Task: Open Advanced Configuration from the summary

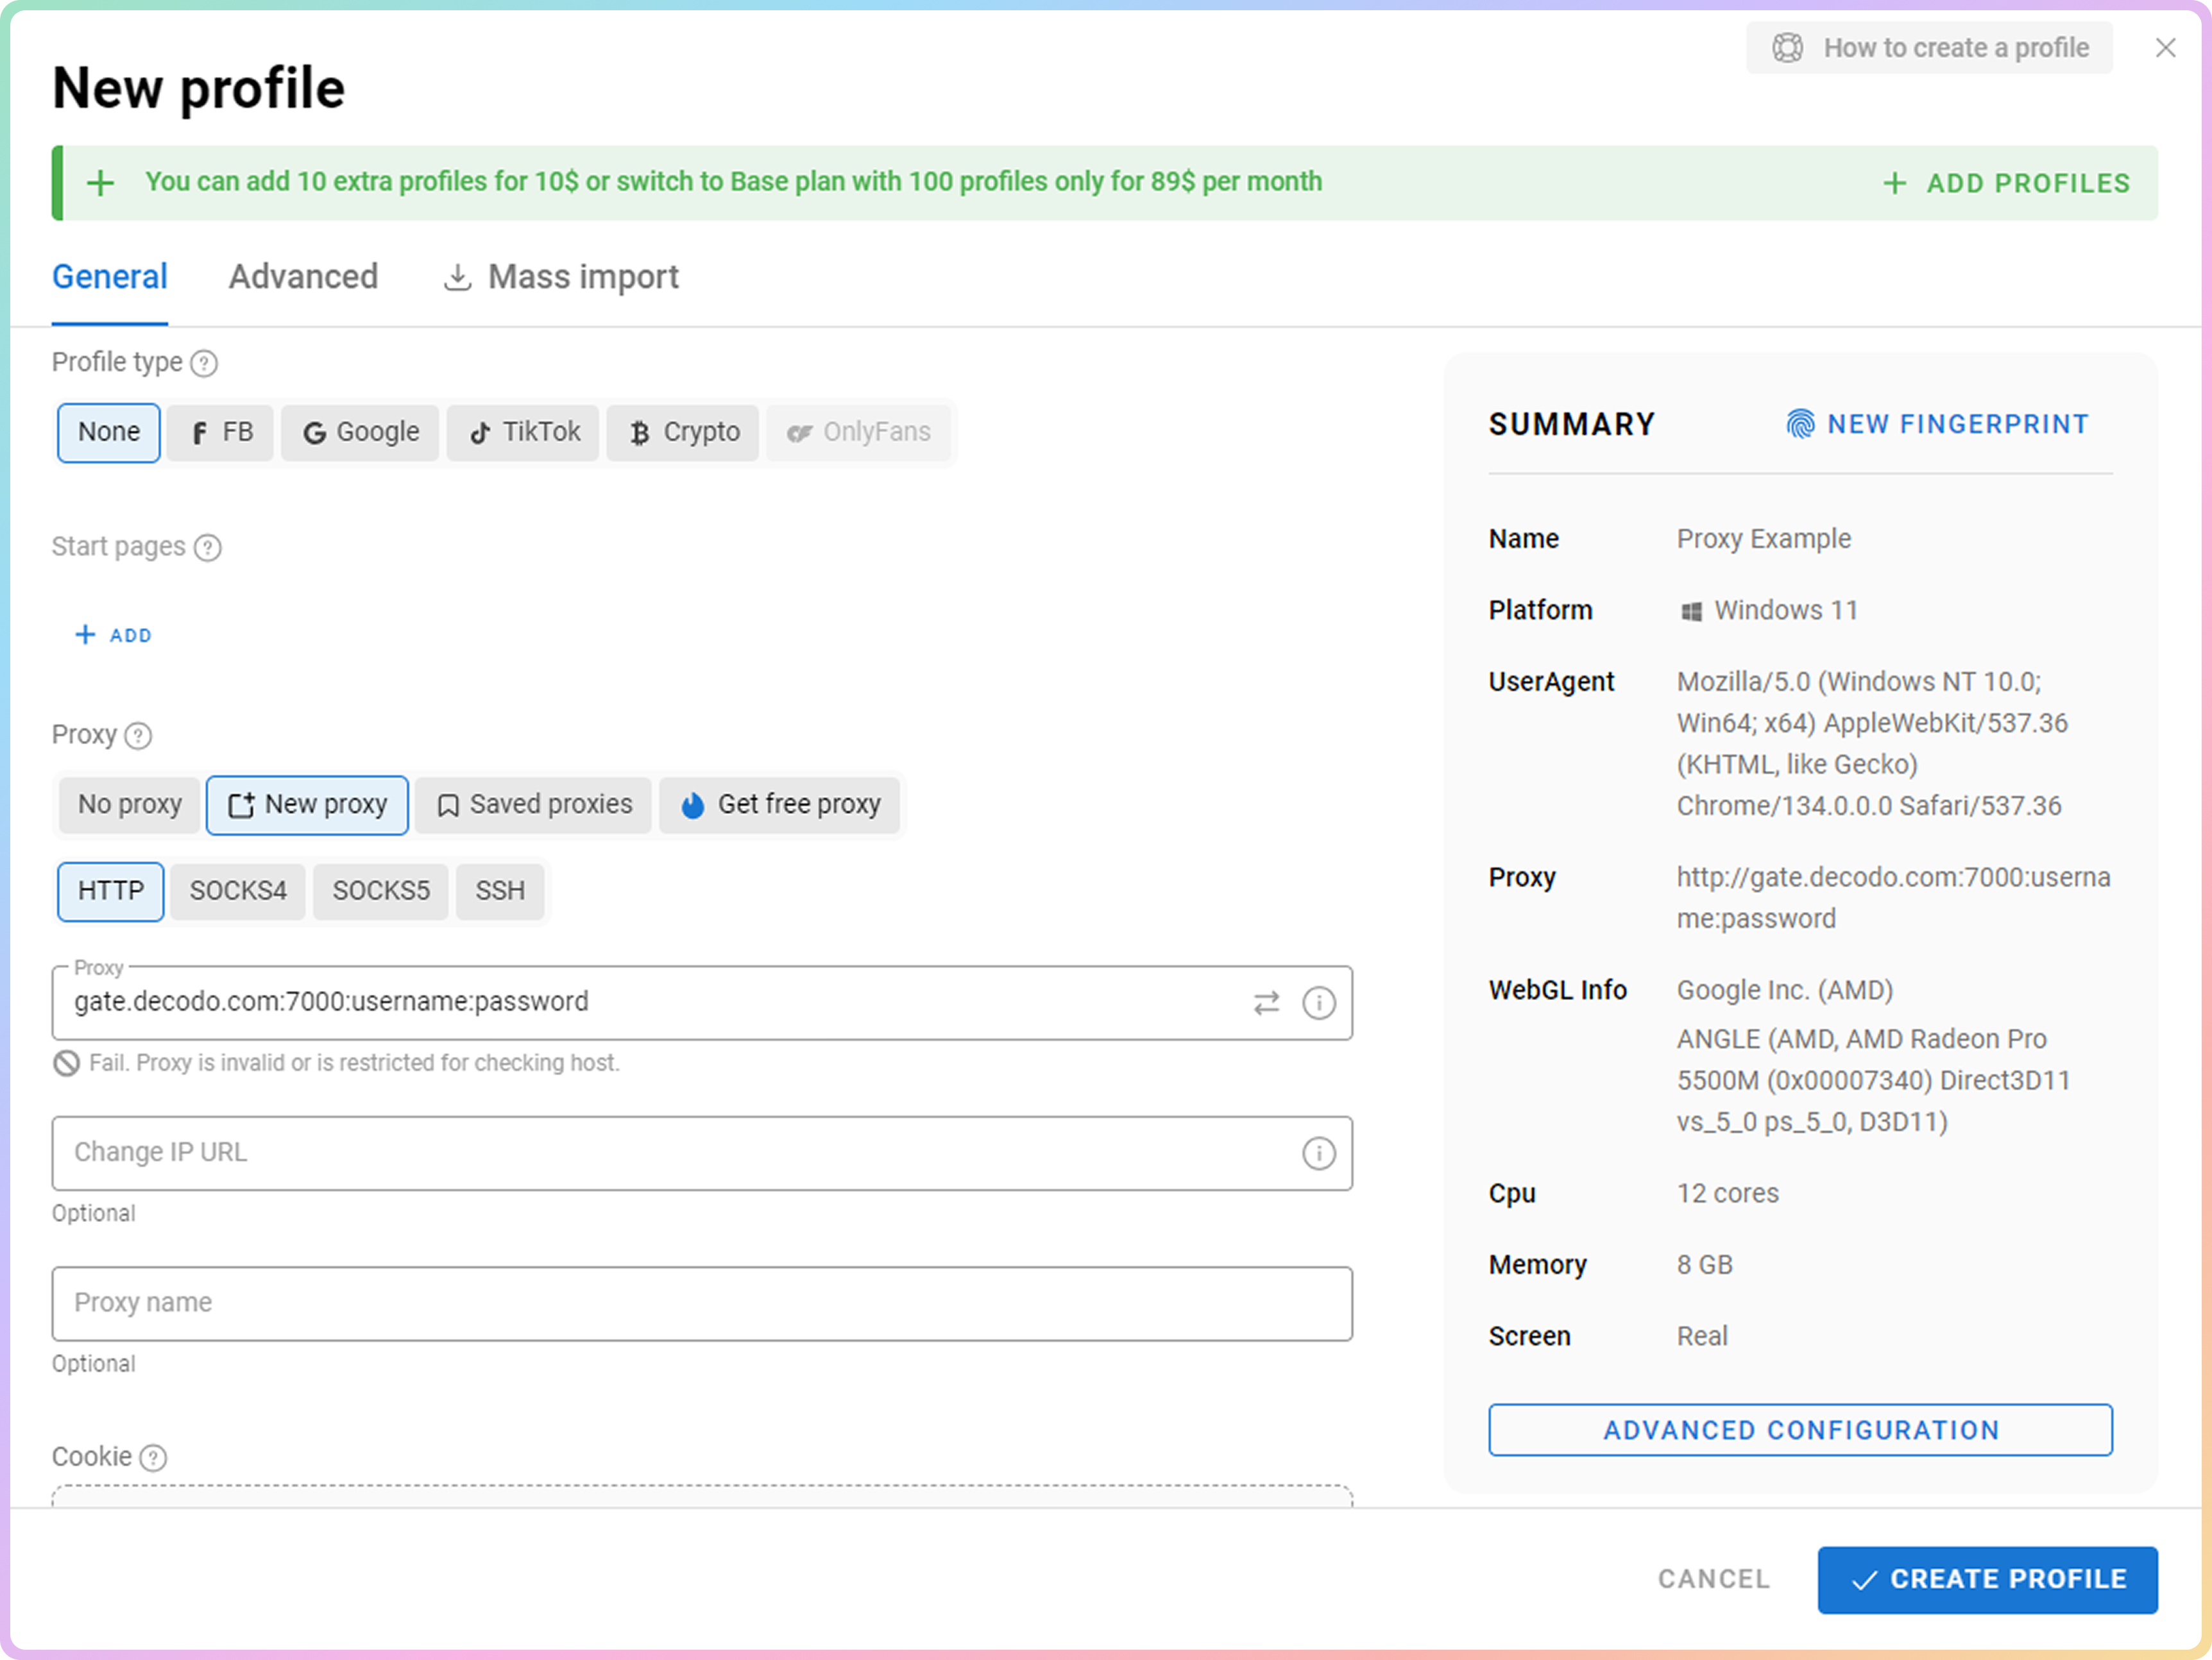Action: pyautogui.click(x=1800, y=1430)
